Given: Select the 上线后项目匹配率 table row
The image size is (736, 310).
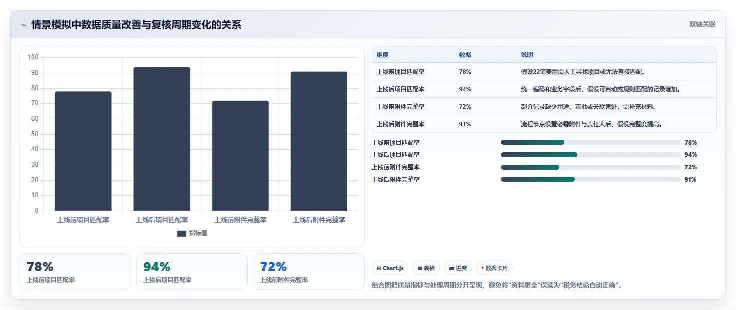Looking at the screenshot, I should (544, 89).
